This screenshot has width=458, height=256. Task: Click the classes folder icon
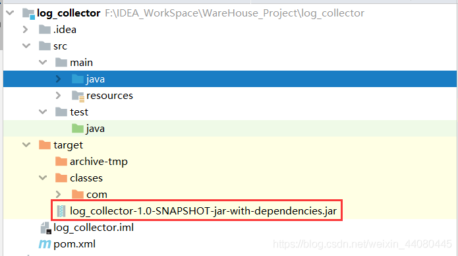pyautogui.click(x=61, y=177)
